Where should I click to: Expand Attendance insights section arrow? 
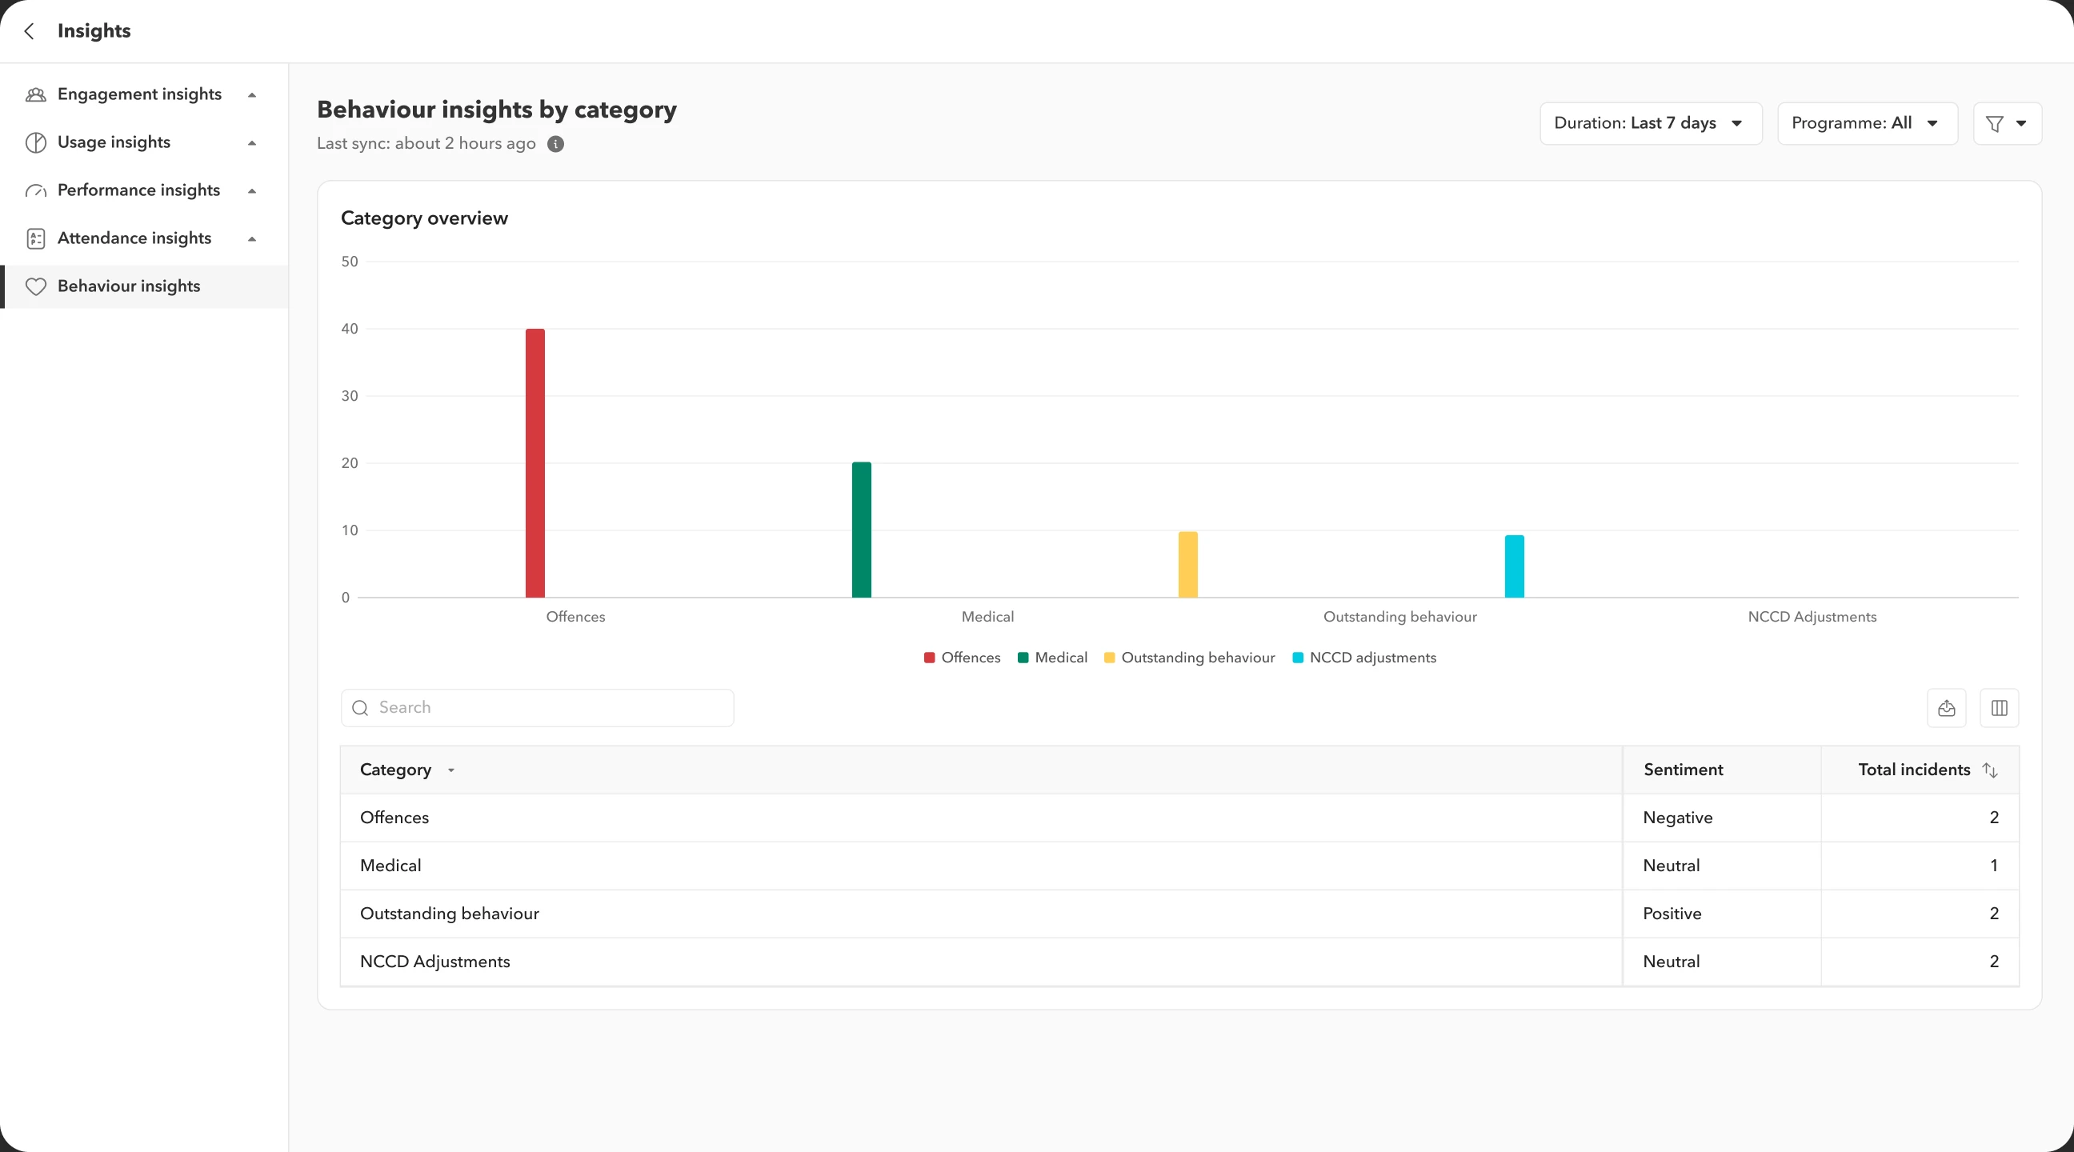click(252, 239)
